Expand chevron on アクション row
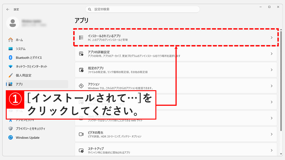The width and height of the screenshot is (285, 160). point(272,86)
